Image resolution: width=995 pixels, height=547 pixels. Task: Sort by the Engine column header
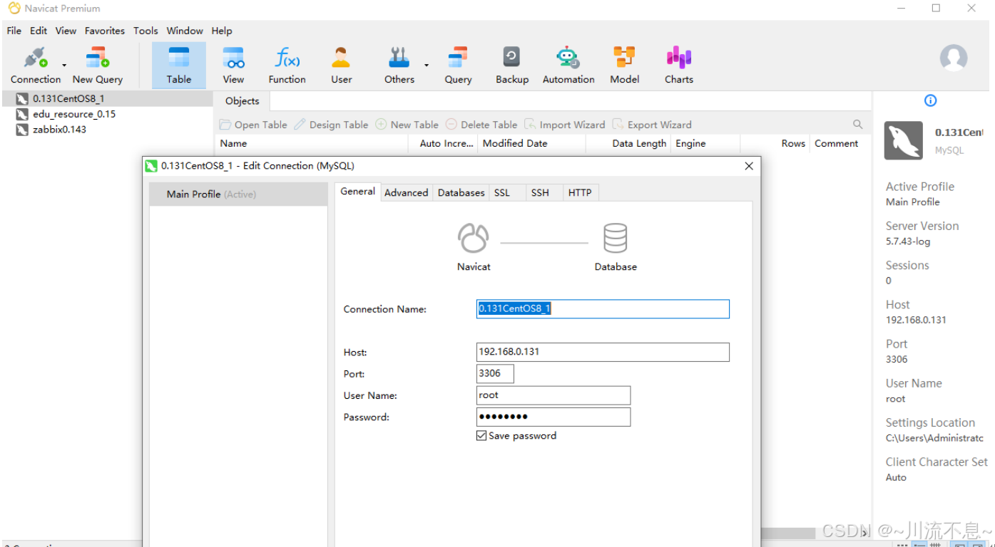click(705, 143)
